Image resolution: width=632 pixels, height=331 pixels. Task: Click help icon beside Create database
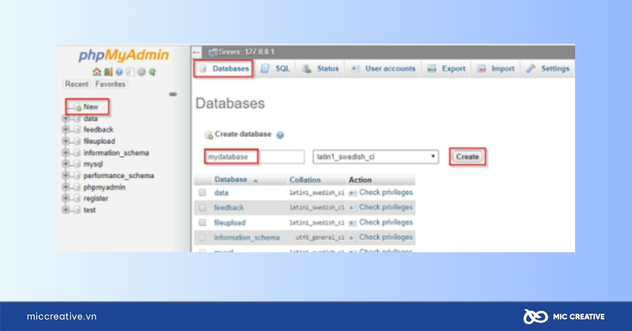pos(280,135)
